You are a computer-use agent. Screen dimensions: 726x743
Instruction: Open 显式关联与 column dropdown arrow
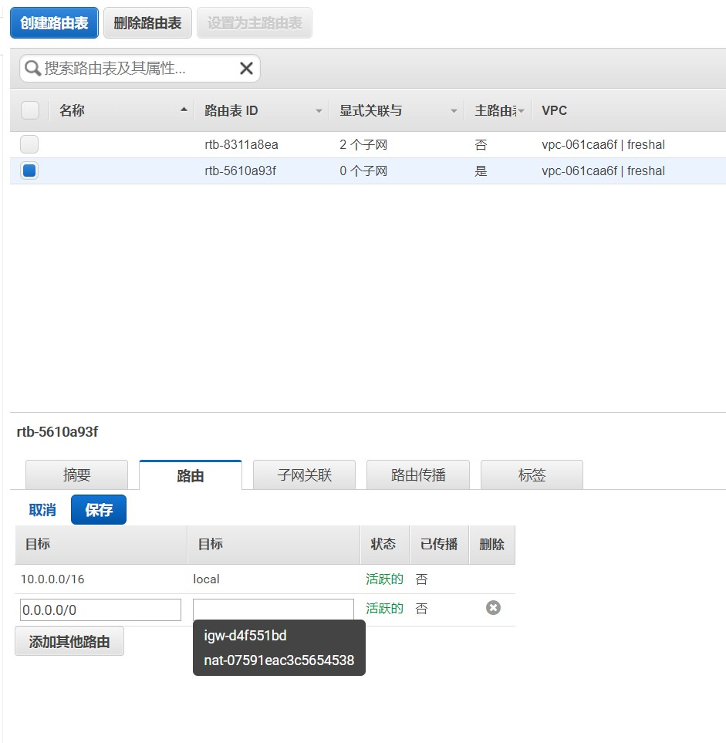point(454,111)
